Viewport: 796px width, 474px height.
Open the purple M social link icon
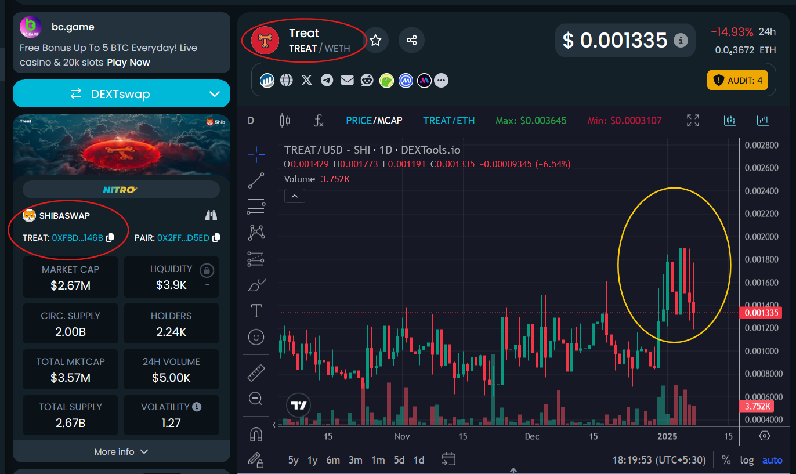(x=424, y=80)
